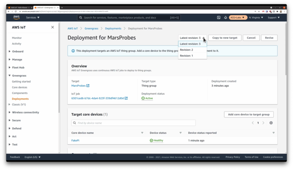This screenshot has width=293, height=170.
Task: Click Add core device to target group
Action: 249,114
